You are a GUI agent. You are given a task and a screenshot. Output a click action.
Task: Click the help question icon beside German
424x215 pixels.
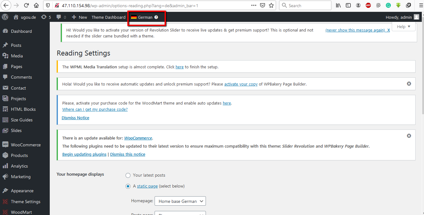156,17
